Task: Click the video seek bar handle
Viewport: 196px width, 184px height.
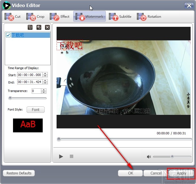Action: click(x=59, y=139)
